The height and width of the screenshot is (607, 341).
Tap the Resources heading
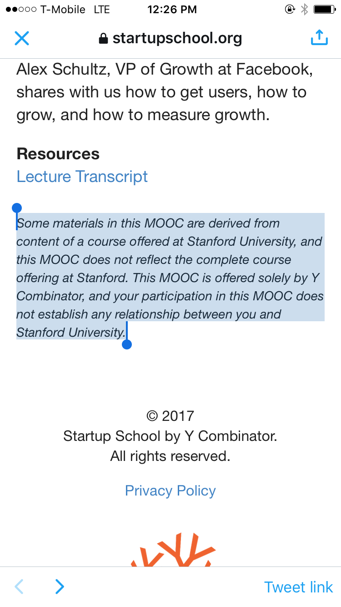(x=58, y=154)
